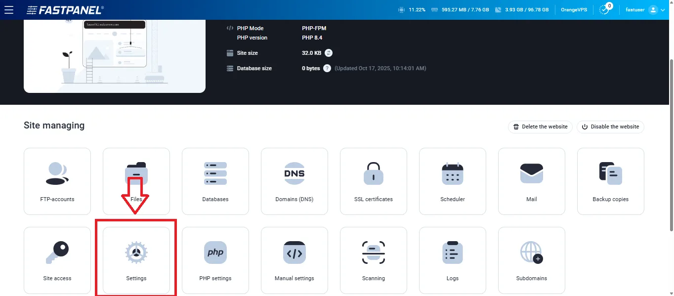The height and width of the screenshot is (296, 674).
Task: Open the Logs tile
Action: [453, 260]
